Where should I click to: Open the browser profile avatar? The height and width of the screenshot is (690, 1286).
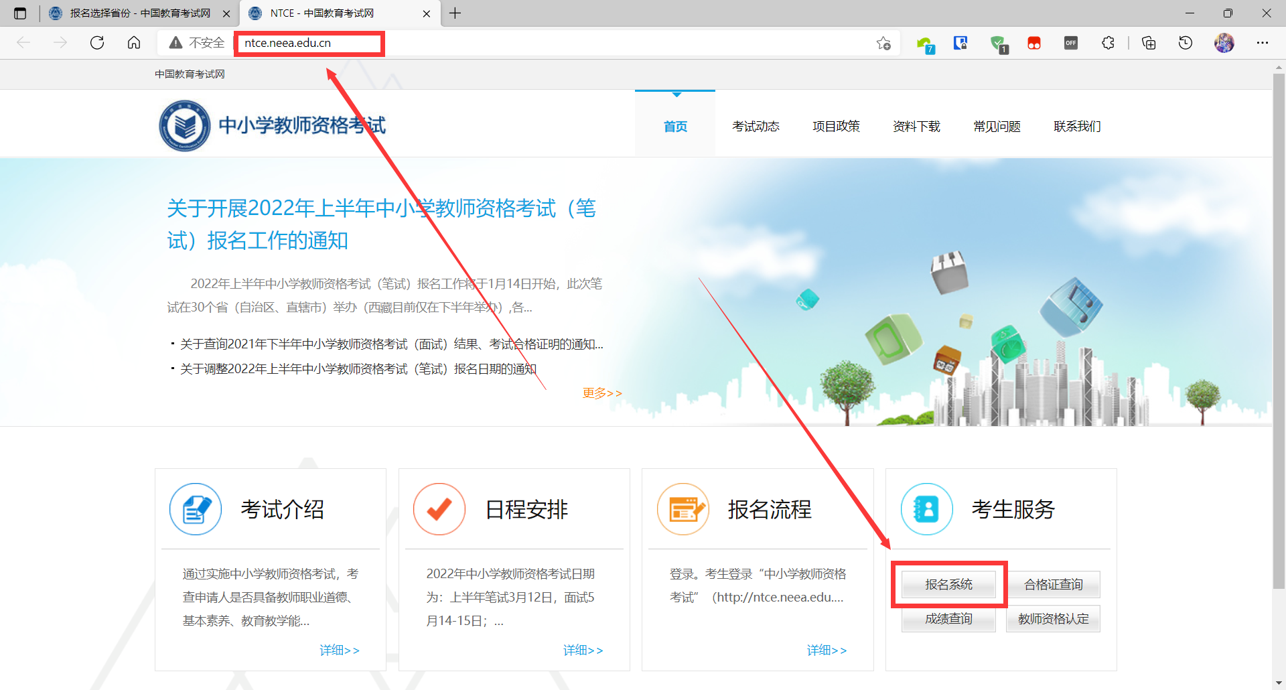pos(1224,43)
